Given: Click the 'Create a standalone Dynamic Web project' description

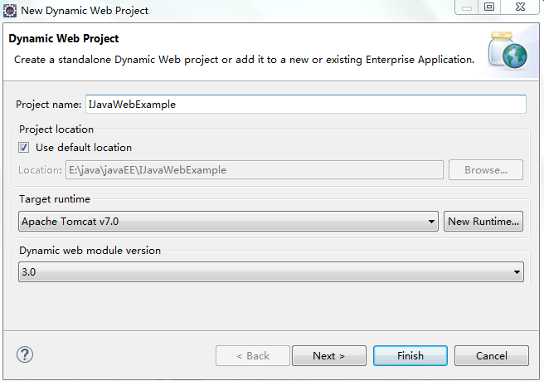Looking at the screenshot, I should coord(244,60).
